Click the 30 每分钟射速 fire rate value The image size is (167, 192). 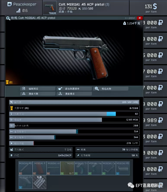pyautogui.click(x=130, y=149)
